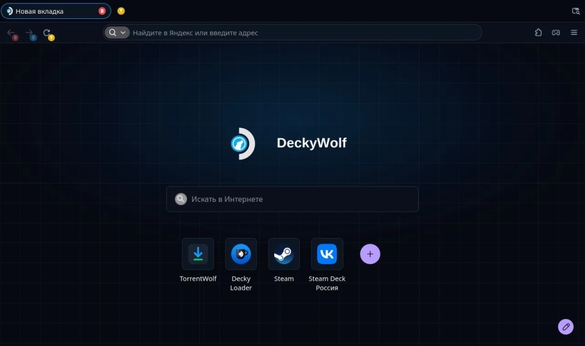
Task: Click the DeckyWolf wolf logo
Action: point(242,144)
